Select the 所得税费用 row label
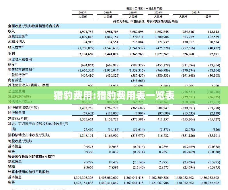Screen dimensions: 228x190 [x=16, y=113]
